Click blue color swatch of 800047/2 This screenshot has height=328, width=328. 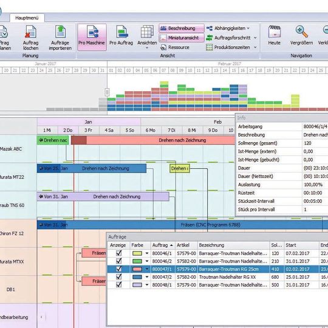tap(137, 277)
